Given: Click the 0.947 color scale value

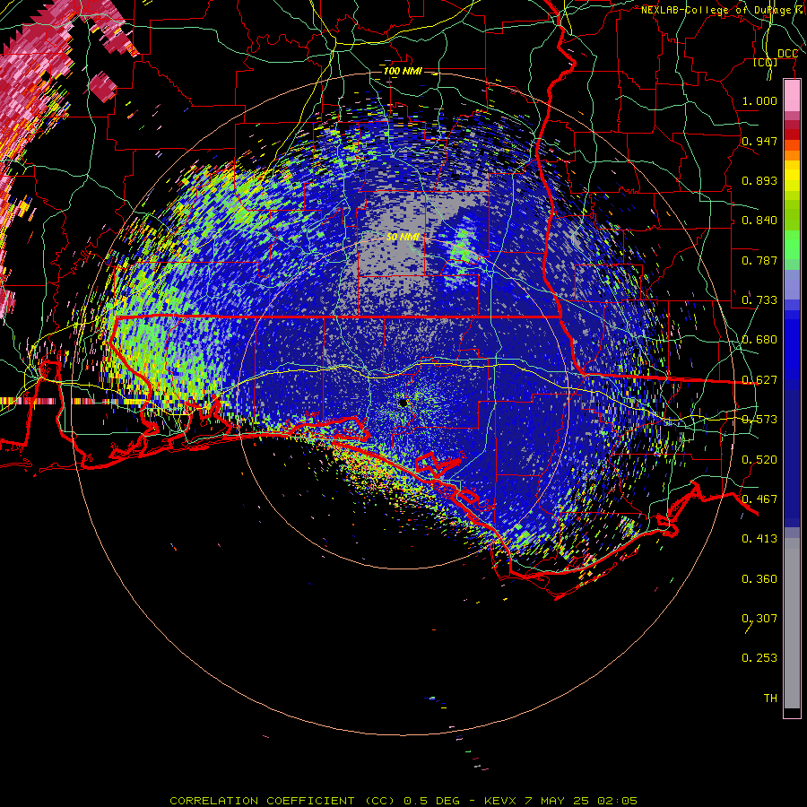Looking at the screenshot, I should click(x=759, y=141).
